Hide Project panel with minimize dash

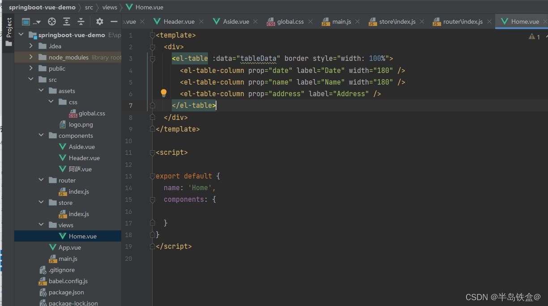pyautogui.click(x=114, y=21)
